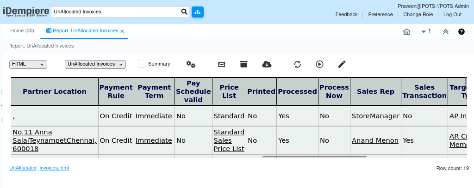Viewport: 474px width, 188px height.
Task: Open the HTML format dropdown
Action: [28, 64]
